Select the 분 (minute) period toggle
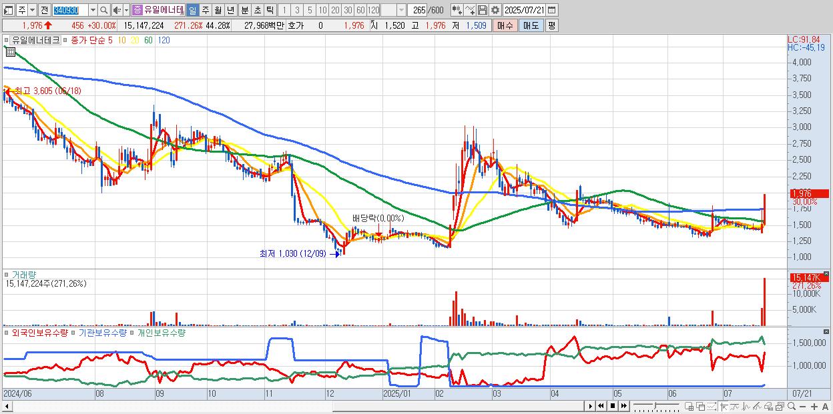Image resolution: width=833 pixels, height=414 pixels. (244, 10)
